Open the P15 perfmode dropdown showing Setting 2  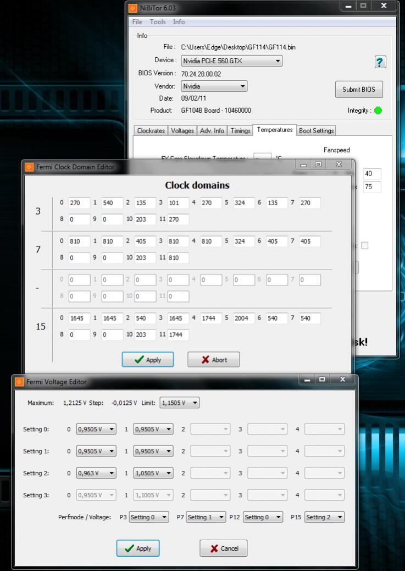click(324, 517)
